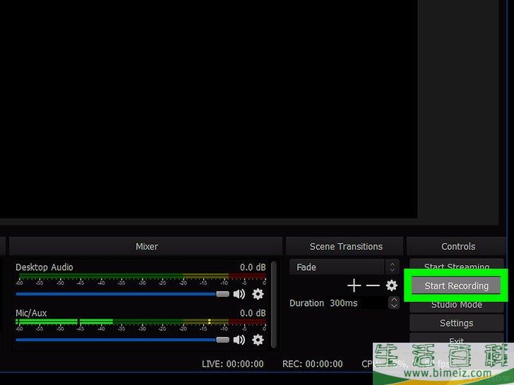The image size is (514, 385).
Task: Click the Start Streaming button
Action: [x=456, y=267]
